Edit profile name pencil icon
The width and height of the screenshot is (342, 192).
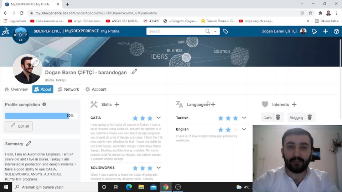click(134, 71)
